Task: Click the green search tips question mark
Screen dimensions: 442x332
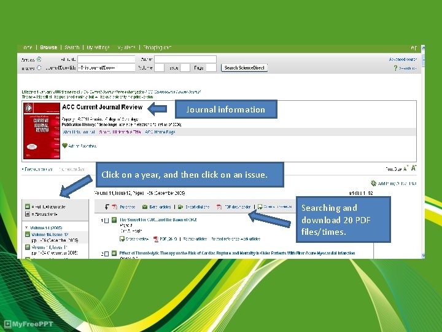Action: click(395, 68)
